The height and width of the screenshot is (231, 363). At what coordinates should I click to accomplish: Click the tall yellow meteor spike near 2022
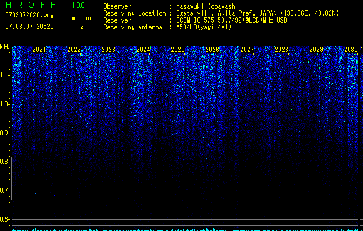pos(66,226)
